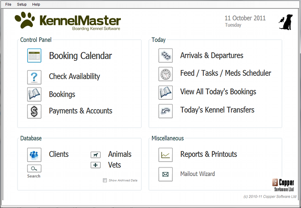The width and height of the screenshot is (301, 208).
Task: Click the Clients label in Database
Action: (59, 154)
